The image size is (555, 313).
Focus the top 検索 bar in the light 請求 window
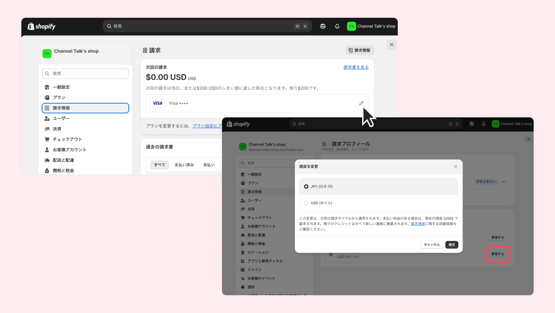(x=207, y=26)
